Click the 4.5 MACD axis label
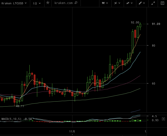 (154, 116)
